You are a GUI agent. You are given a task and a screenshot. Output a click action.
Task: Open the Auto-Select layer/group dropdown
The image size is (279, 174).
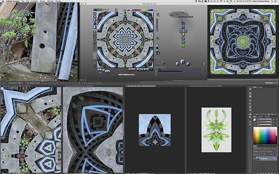pos(20,82)
